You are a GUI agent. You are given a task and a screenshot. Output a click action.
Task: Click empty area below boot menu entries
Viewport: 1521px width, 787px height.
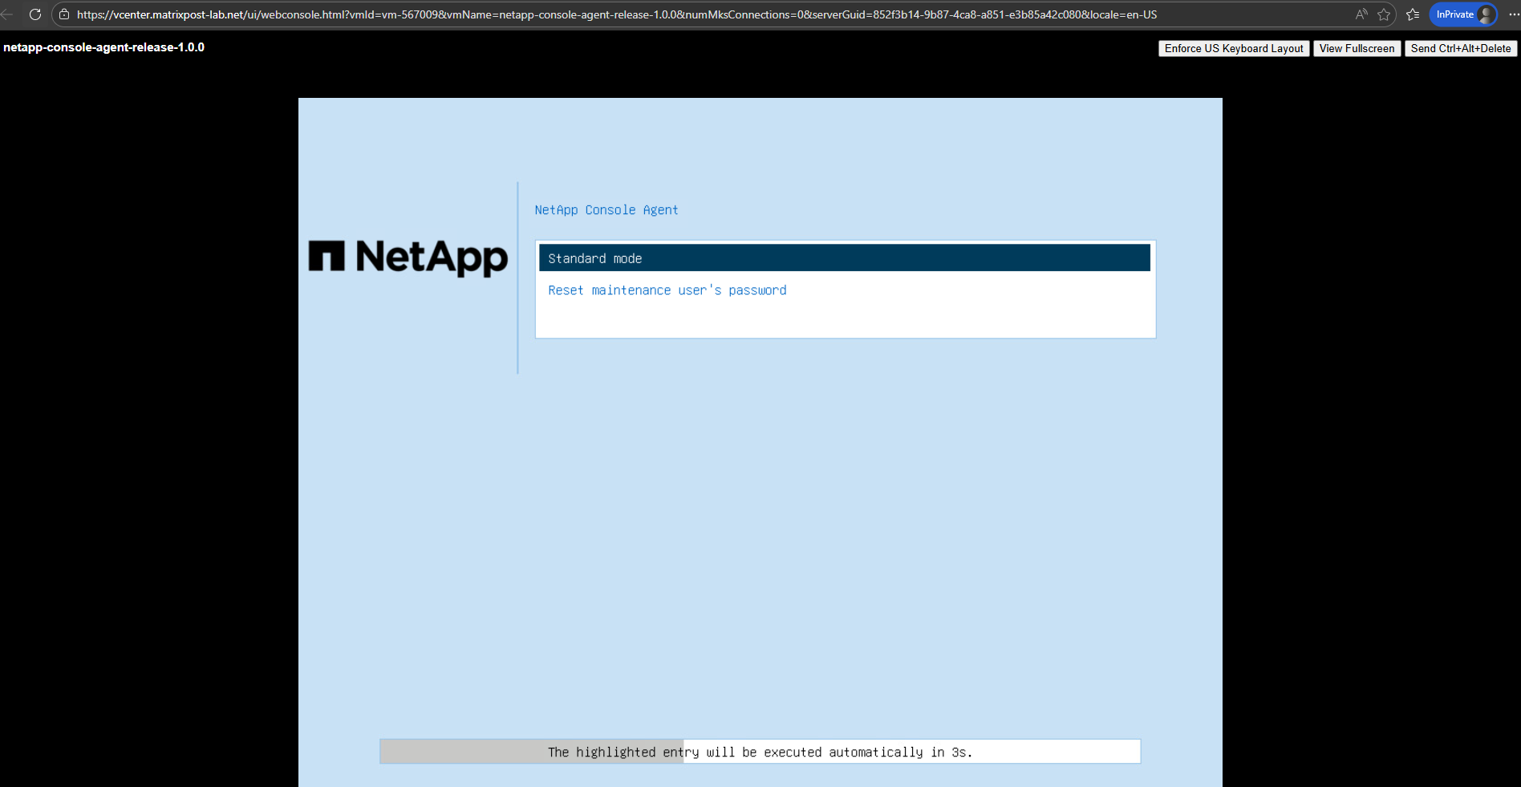pyautogui.click(x=844, y=318)
